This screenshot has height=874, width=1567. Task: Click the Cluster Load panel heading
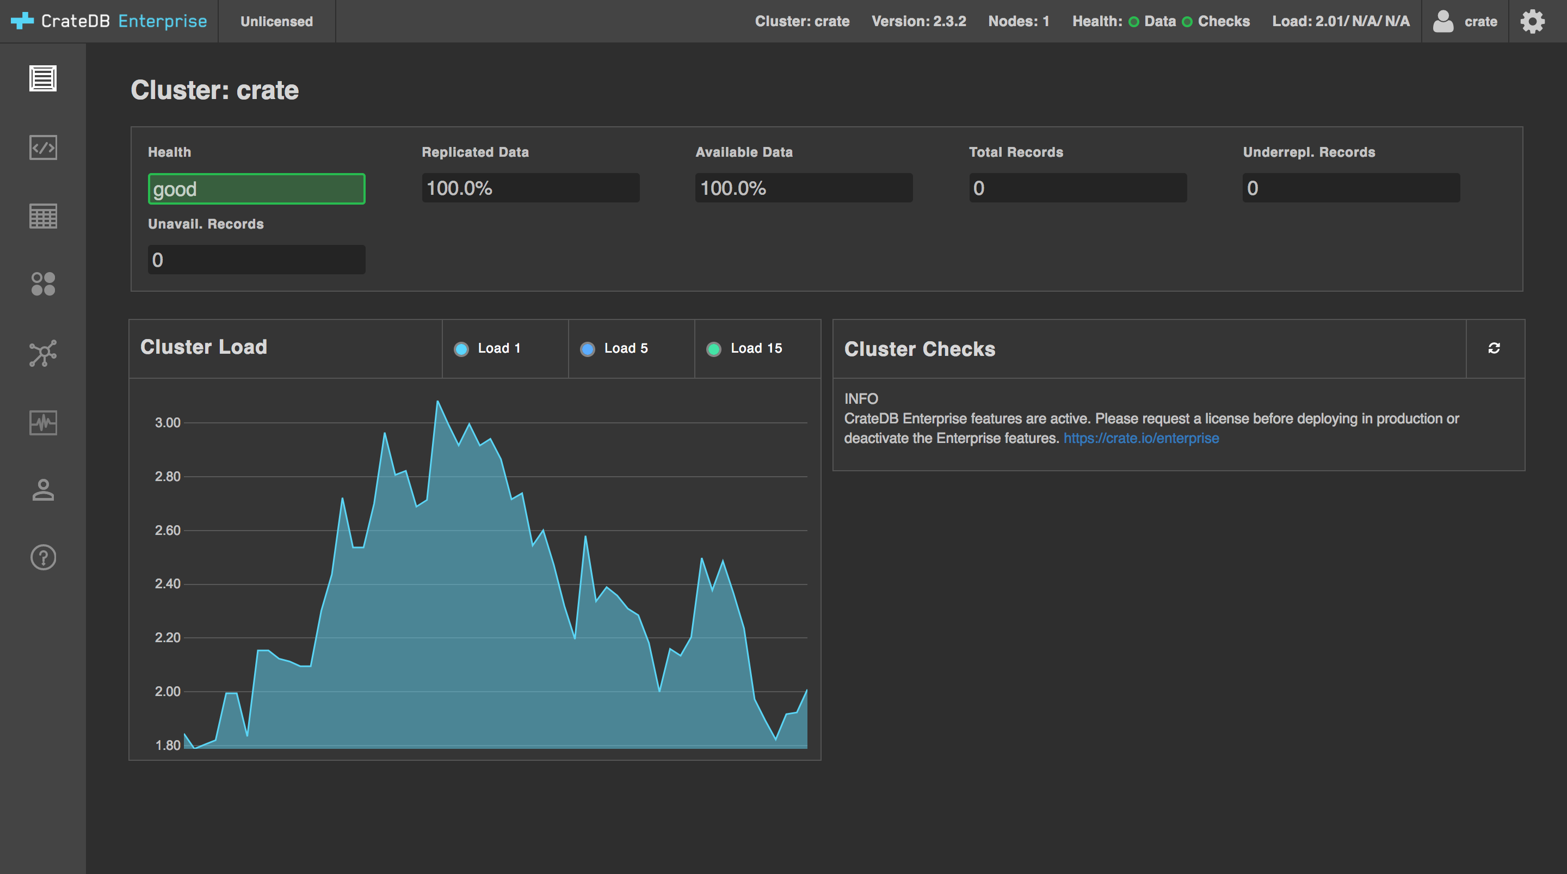(x=204, y=347)
